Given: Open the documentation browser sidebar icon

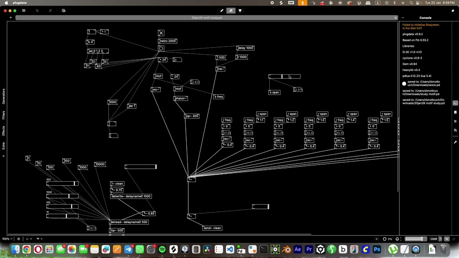Looking at the screenshot, I should [455, 112].
